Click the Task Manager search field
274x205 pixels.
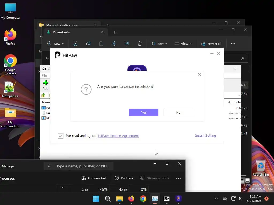[x=79, y=166]
